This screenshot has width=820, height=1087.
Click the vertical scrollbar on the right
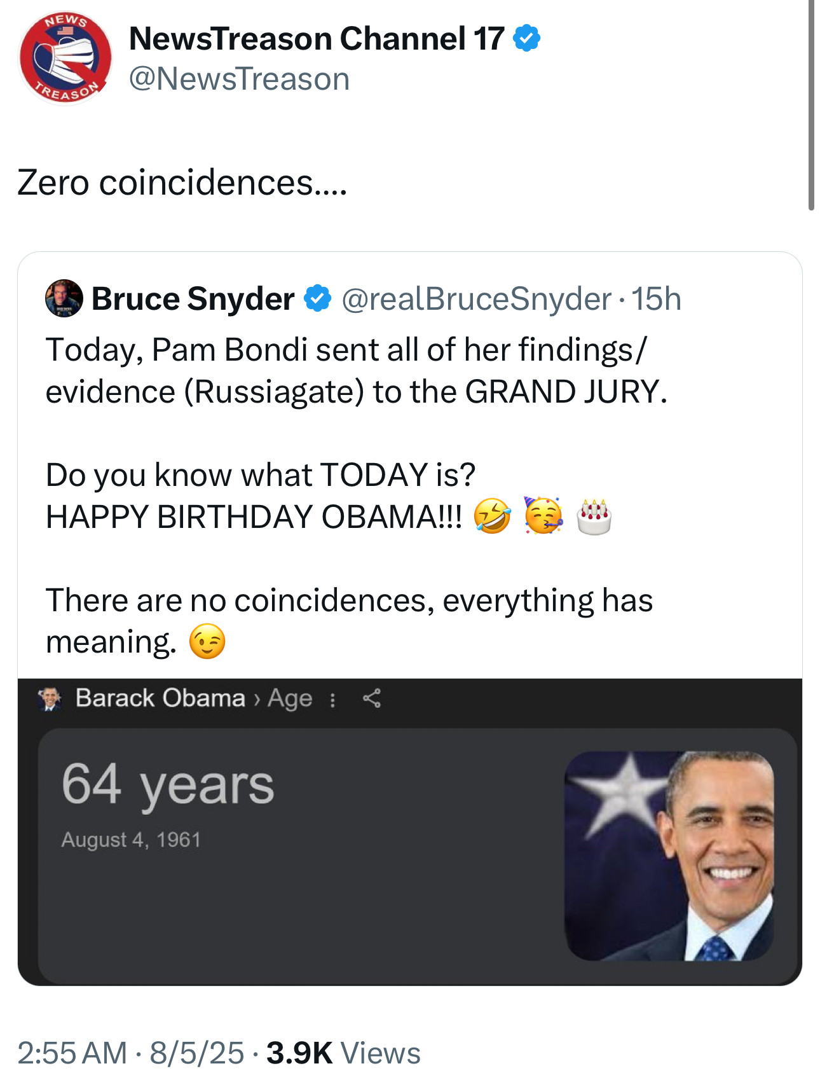pyautogui.click(x=811, y=105)
